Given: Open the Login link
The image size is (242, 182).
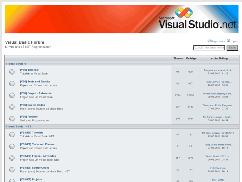Looking at the screenshot, I should pyautogui.click(x=233, y=41).
